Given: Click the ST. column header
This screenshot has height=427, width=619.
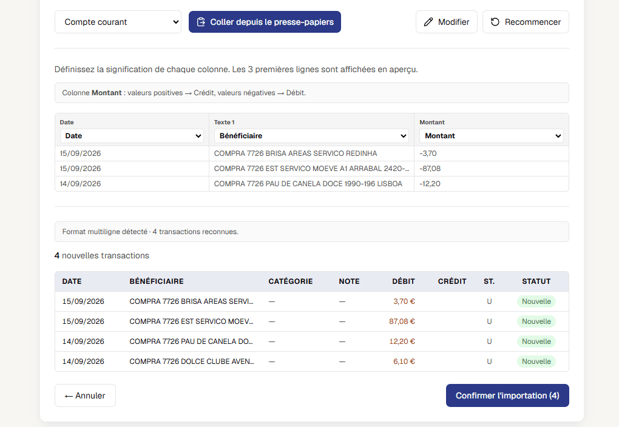Looking at the screenshot, I should click(x=489, y=281).
